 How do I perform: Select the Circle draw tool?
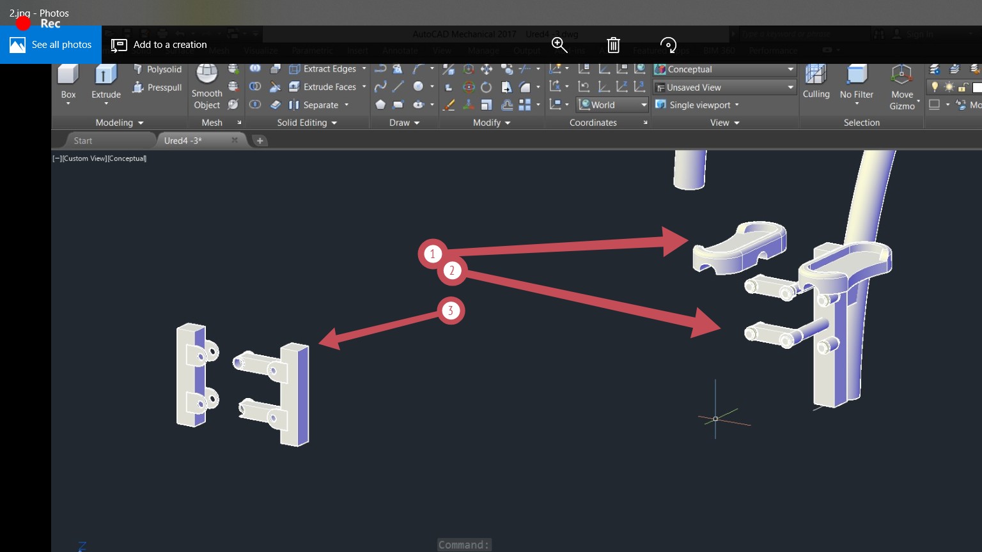418,86
